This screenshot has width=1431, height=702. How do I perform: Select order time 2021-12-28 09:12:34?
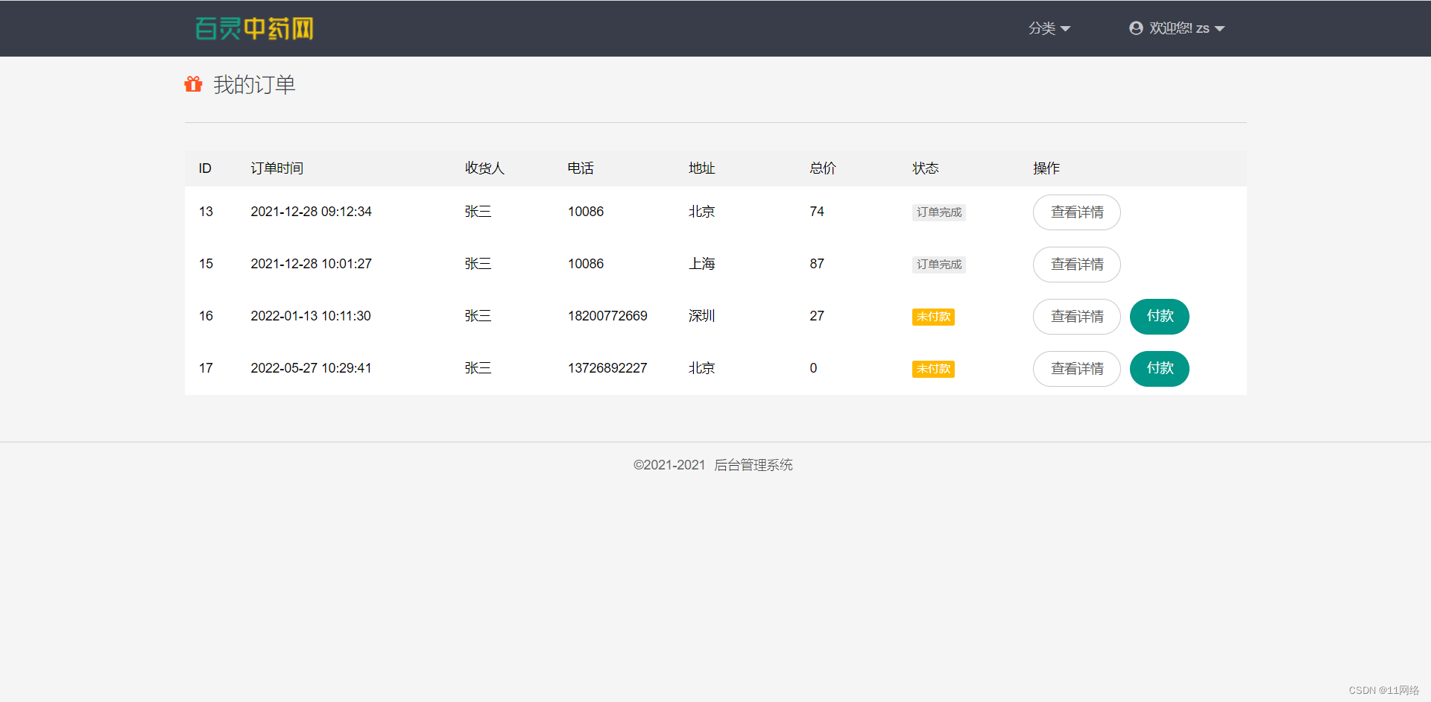(x=311, y=212)
